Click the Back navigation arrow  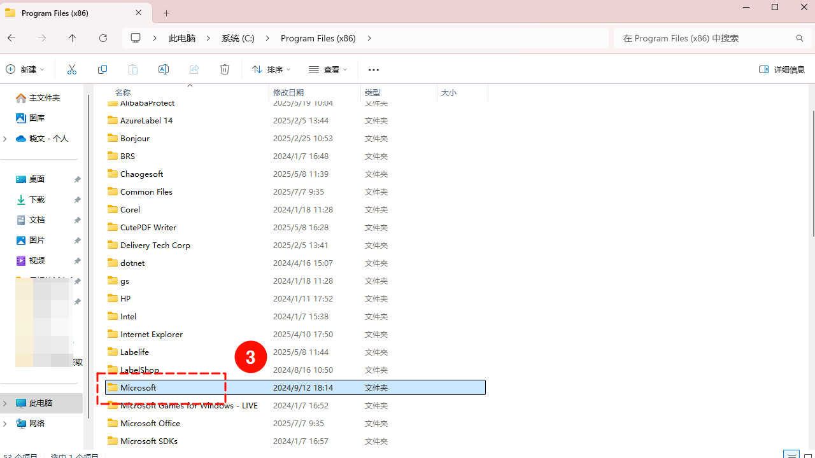[11, 38]
